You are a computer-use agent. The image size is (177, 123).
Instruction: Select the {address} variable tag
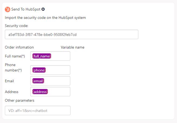pyautogui.click(x=40, y=92)
